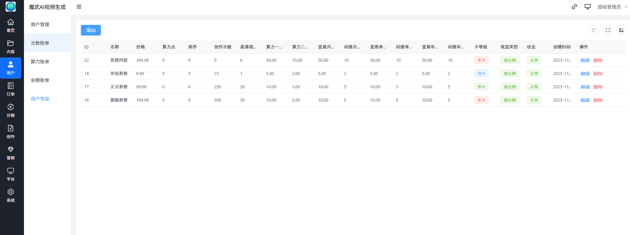Toggle fullscreen view of the table
Image resolution: width=630 pixels, height=235 pixels.
click(608, 30)
